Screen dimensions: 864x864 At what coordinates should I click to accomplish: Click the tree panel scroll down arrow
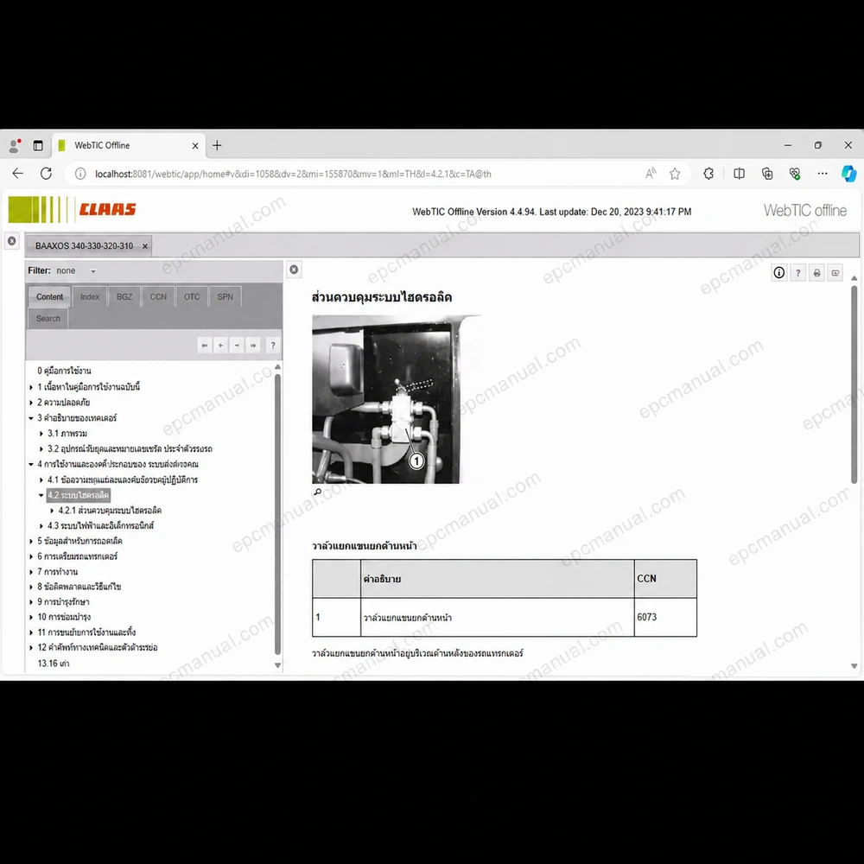pyautogui.click(x=277, y=665)
